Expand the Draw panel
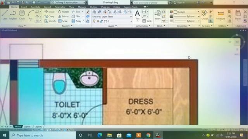 pos(22,26)
